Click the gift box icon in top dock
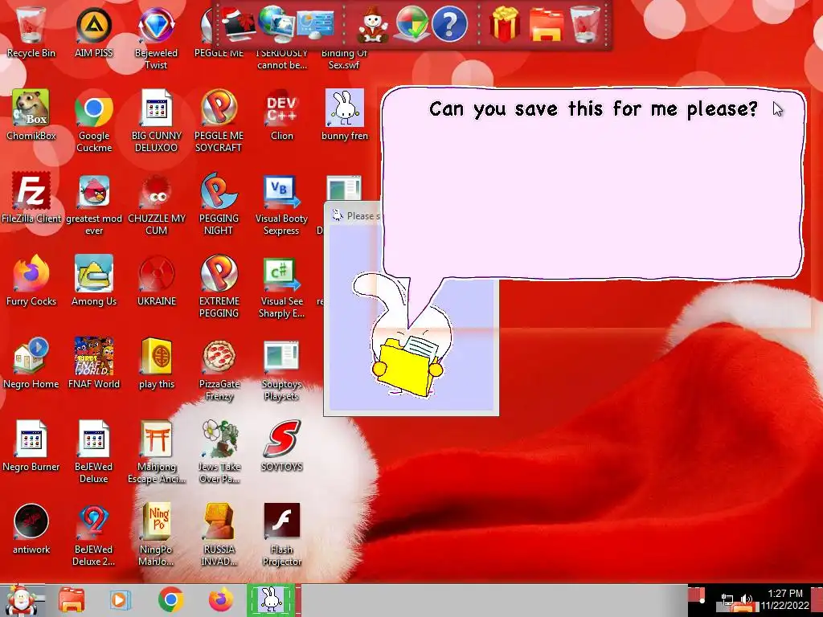Screen dimensions: 823x617 point(505,23)
